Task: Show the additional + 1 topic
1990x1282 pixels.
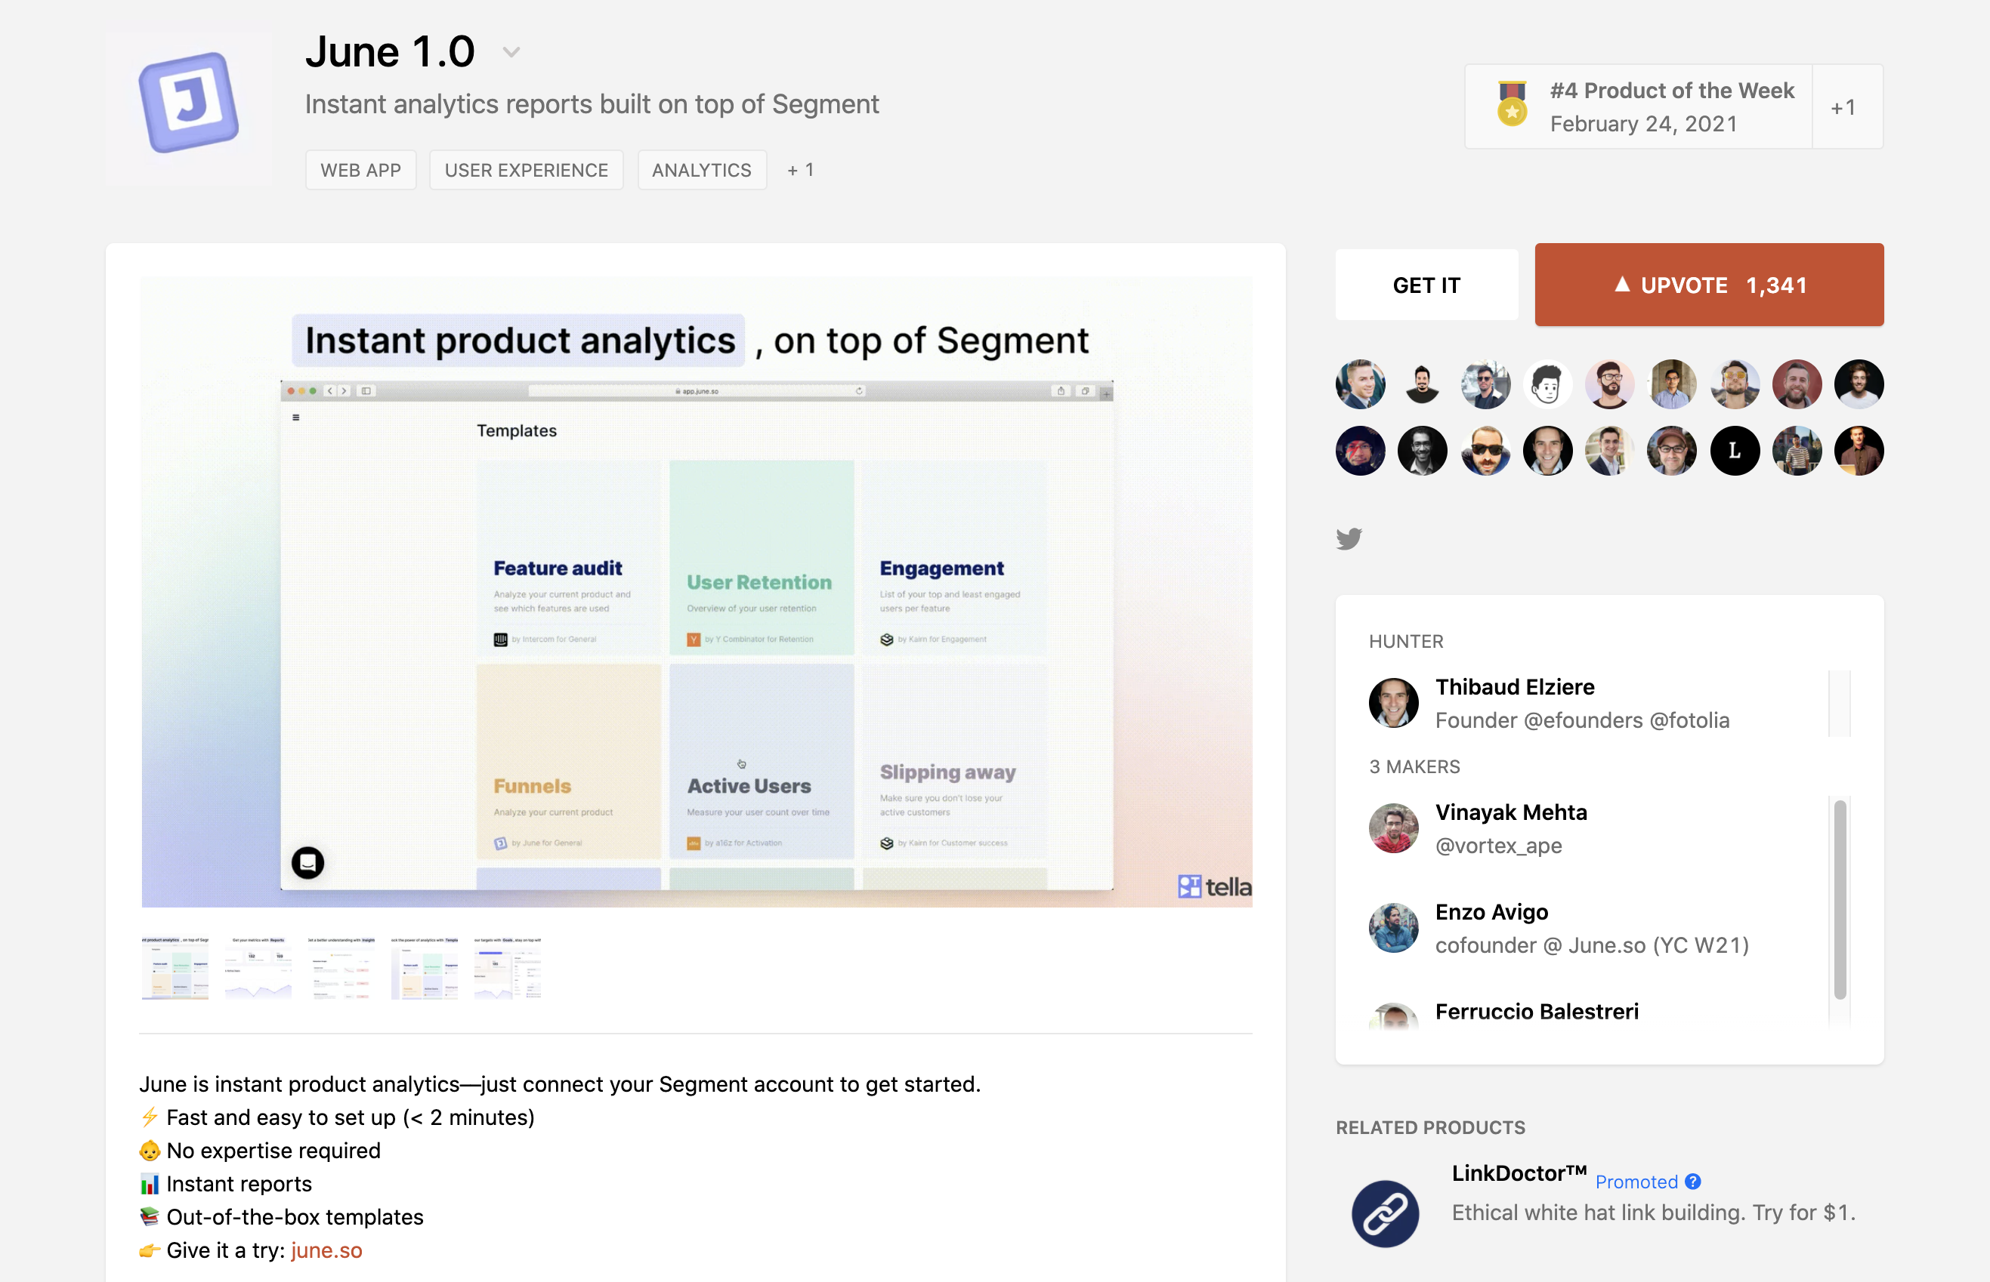Action: (x=801, y=170)
